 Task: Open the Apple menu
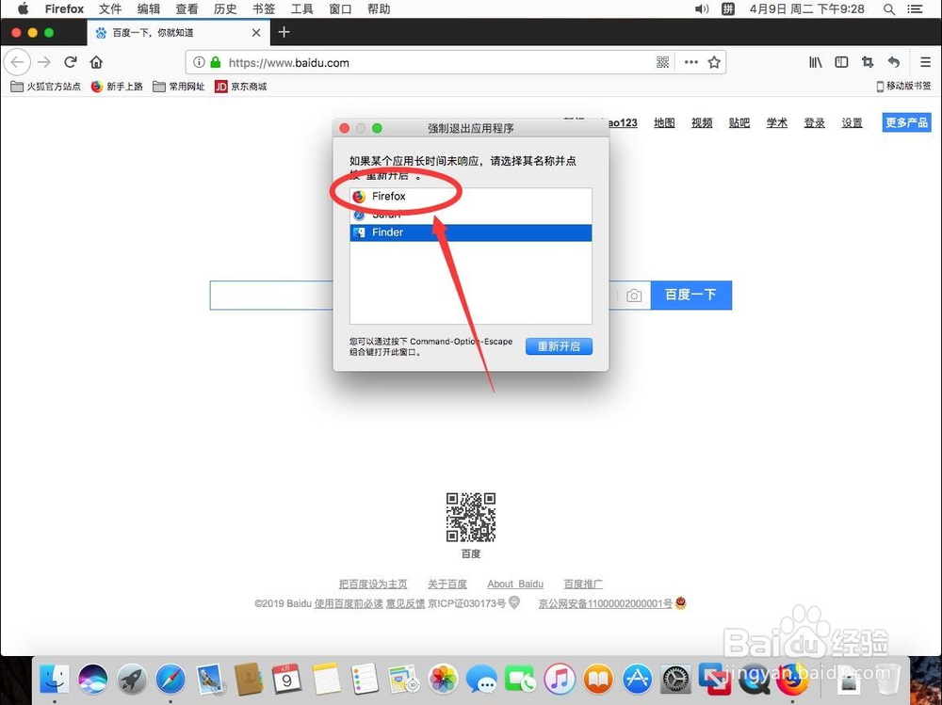pyautogui.click(x=23, y=9)
